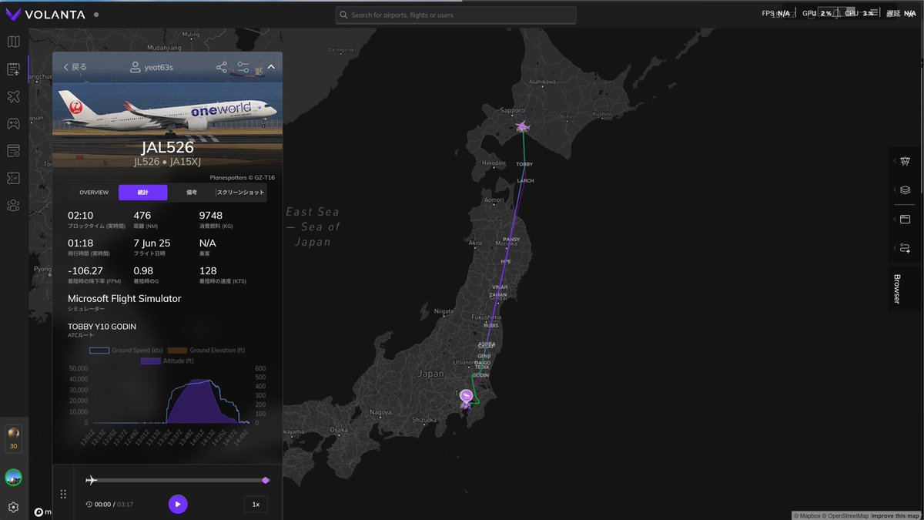Open the map view sidebar icon
924x520 pixels.
click(x=13, y=42)
